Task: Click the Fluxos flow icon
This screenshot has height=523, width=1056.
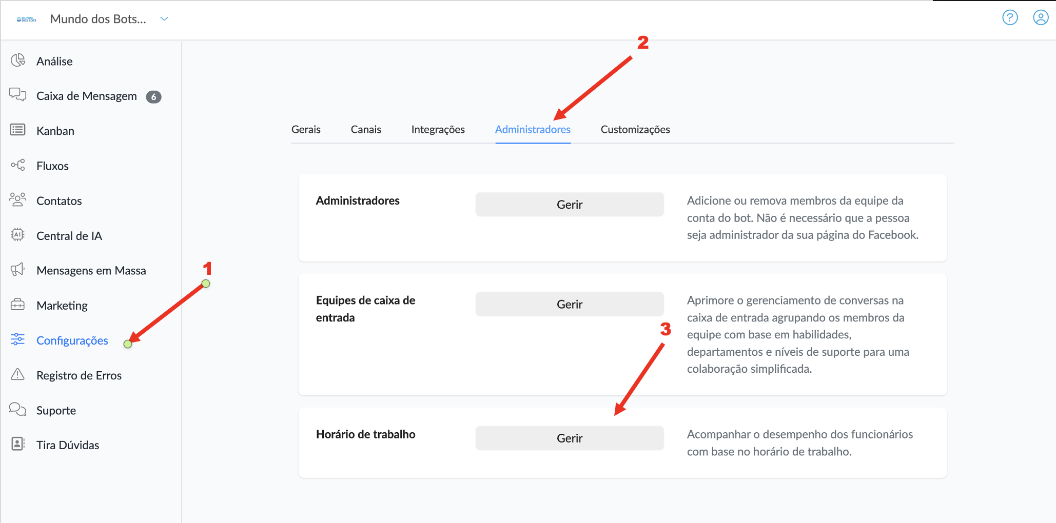Action: tap(17, 165)
